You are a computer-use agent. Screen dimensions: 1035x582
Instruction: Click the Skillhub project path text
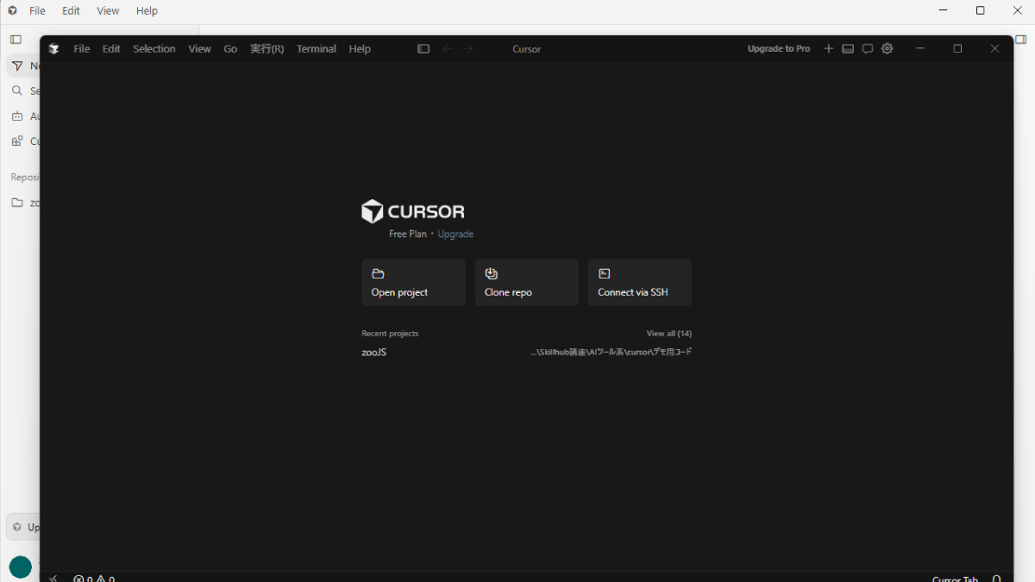point(611,352)
